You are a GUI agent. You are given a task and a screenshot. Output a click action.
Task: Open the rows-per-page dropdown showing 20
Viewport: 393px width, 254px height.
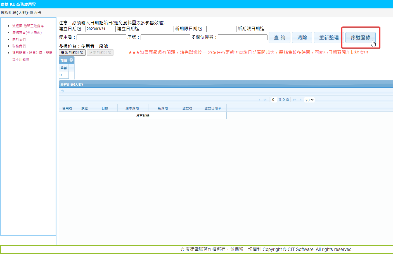(x=309, y=100)
